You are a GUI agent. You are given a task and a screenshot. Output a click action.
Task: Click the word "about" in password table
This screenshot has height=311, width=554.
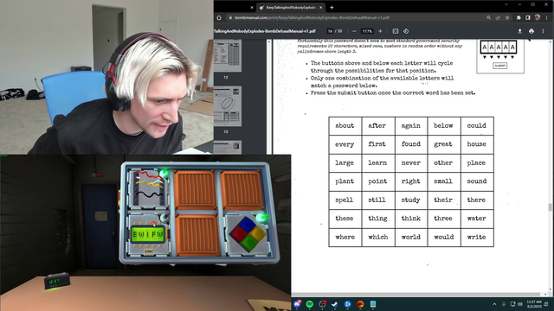click(345, 125)
